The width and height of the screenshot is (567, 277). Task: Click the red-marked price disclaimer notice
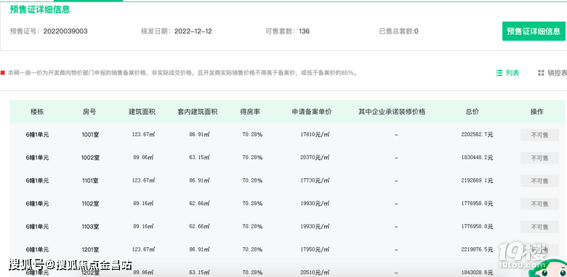click(x=180, y=73)
